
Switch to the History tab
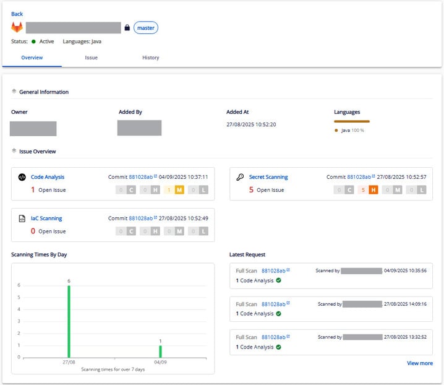coord(150,58)
